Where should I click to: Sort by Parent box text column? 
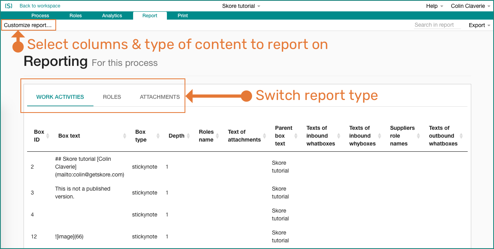click(x=287, y=136)
